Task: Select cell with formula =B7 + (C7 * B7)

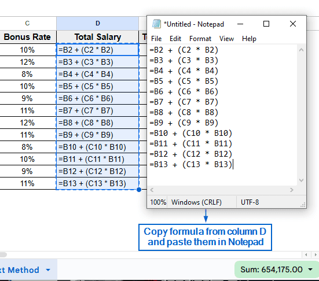Action: 98,111
